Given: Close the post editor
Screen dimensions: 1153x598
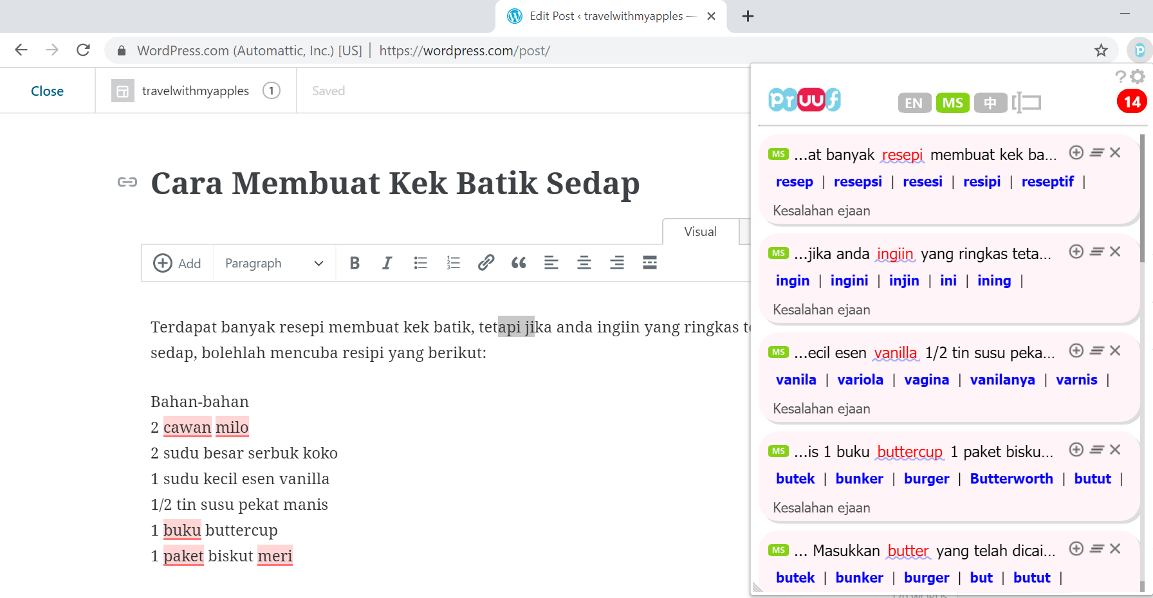Looking at the screenshot, I should coord(48,91).
